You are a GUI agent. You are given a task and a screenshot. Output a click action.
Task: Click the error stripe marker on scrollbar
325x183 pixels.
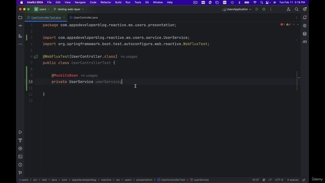click(299, 78)
